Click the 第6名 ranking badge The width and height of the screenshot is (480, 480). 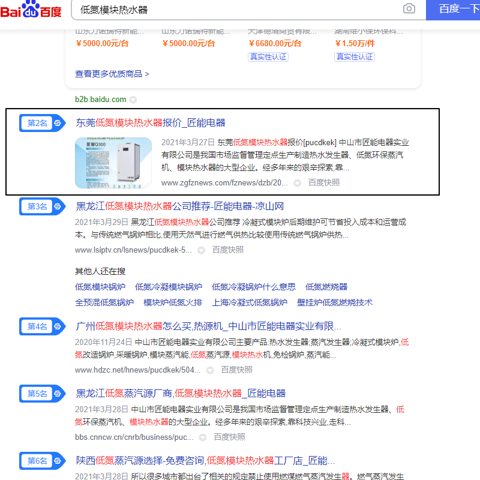click(x=42, y=461)
